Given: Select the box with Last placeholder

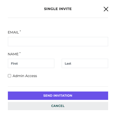Looking at the screenshot, I should (85, 63).
